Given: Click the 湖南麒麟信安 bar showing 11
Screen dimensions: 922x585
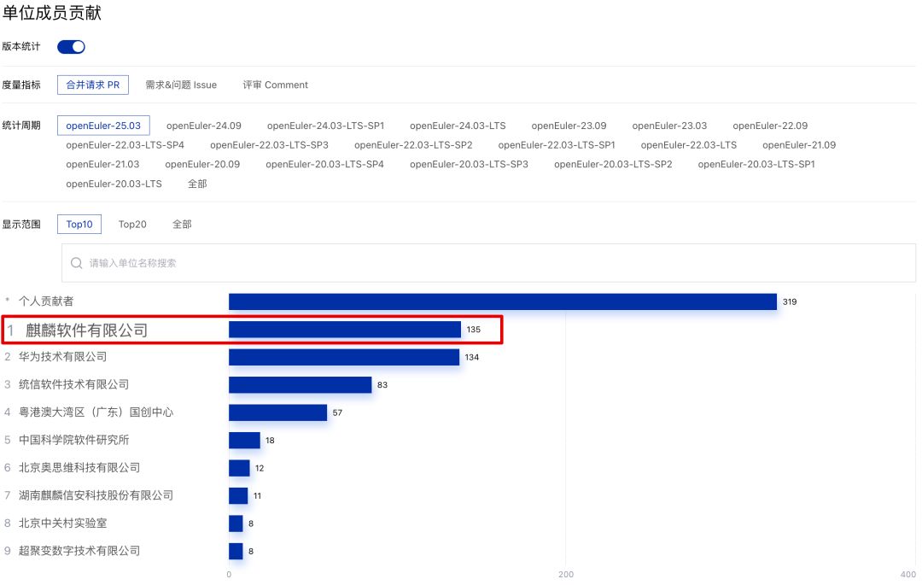Looking at the screenshot, I should [x=238, y=495].
